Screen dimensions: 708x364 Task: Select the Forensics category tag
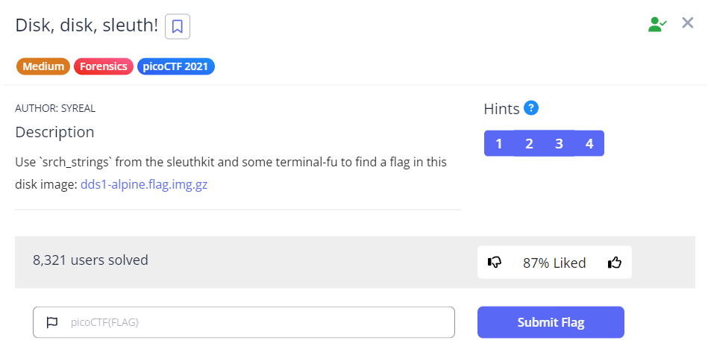(x=103, y=66)
